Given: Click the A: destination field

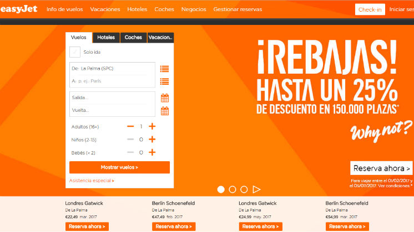Looking at the screenshot, I should [112, 81].
